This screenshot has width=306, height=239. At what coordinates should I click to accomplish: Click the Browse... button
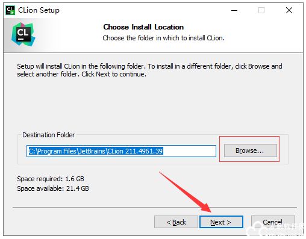(x=250, y=151)
